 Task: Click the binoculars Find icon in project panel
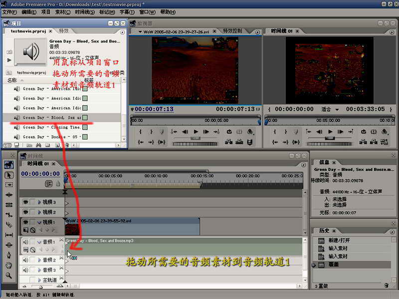click(x=38, y=145)
